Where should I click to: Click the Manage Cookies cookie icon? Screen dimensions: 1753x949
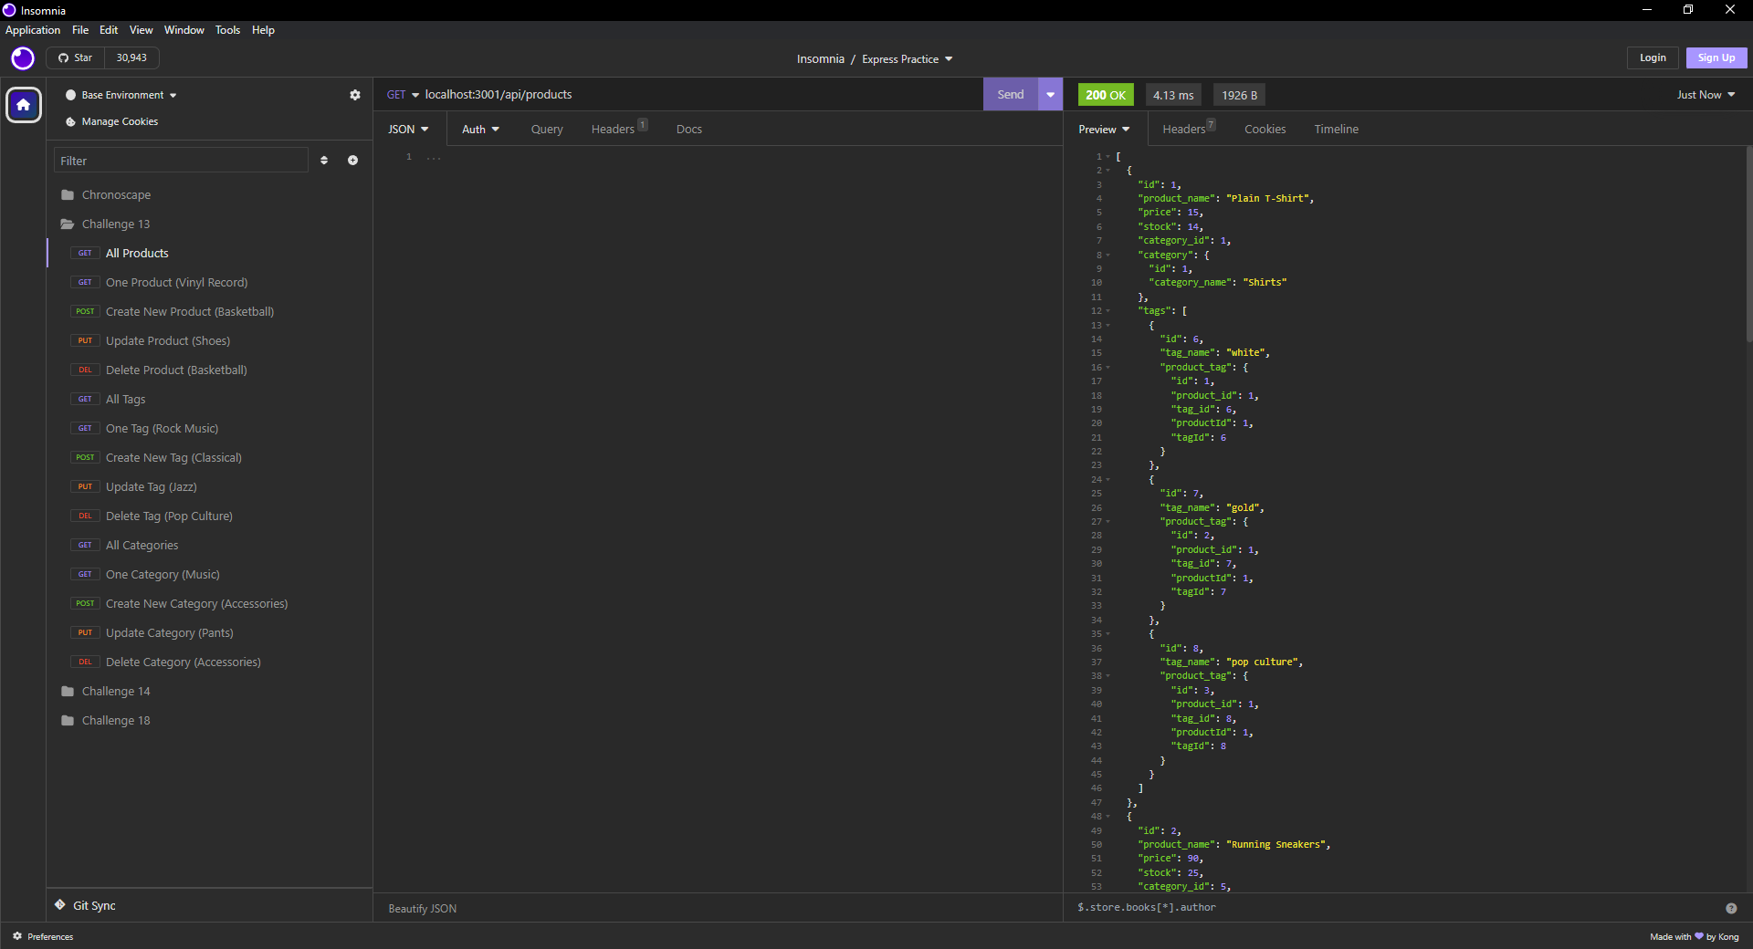click(70, 121)
